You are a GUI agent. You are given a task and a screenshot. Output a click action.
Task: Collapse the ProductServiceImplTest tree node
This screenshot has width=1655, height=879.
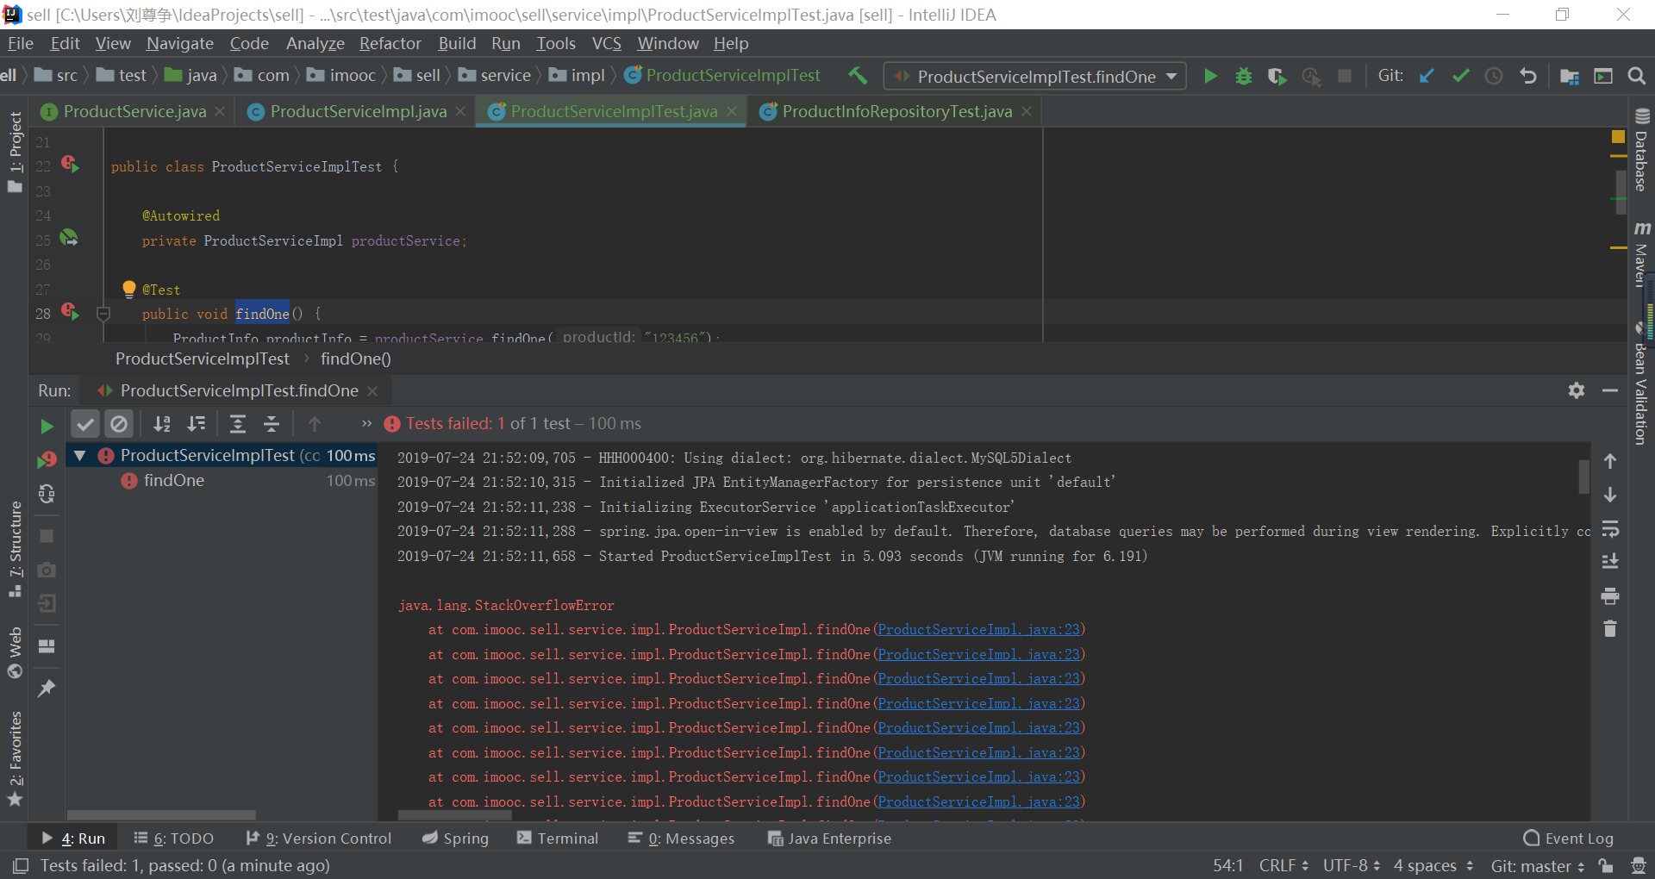click(80, 456)
